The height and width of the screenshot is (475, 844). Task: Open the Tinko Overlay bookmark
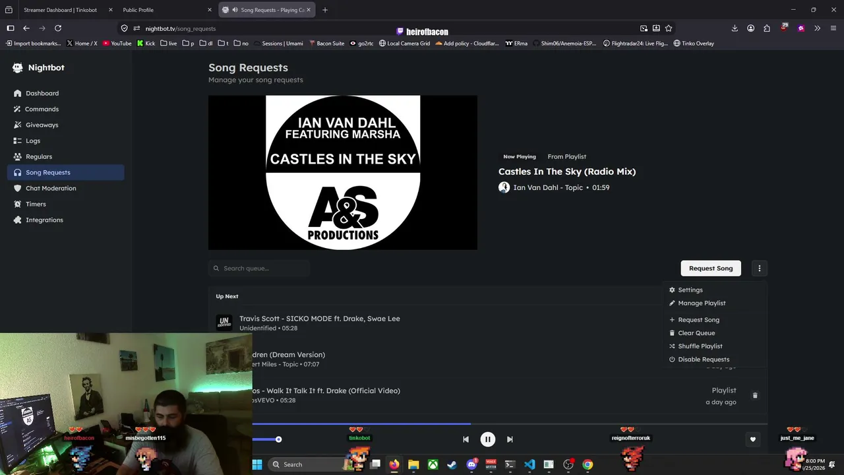(694, 44)
